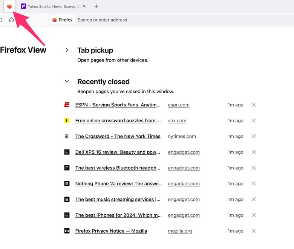Click Engadget favicon on best iPhones row
The width and height of the screenshot is (294, 249).
(x=67, y=215)
